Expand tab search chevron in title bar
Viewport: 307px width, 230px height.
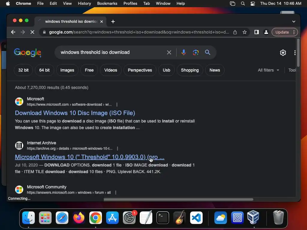tap(294, 22)
